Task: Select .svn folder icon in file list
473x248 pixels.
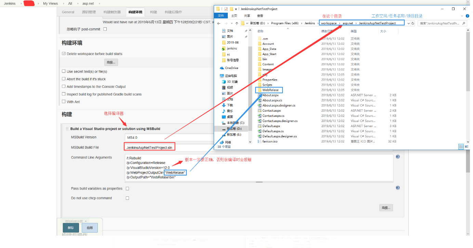Action: click(260, 39)
